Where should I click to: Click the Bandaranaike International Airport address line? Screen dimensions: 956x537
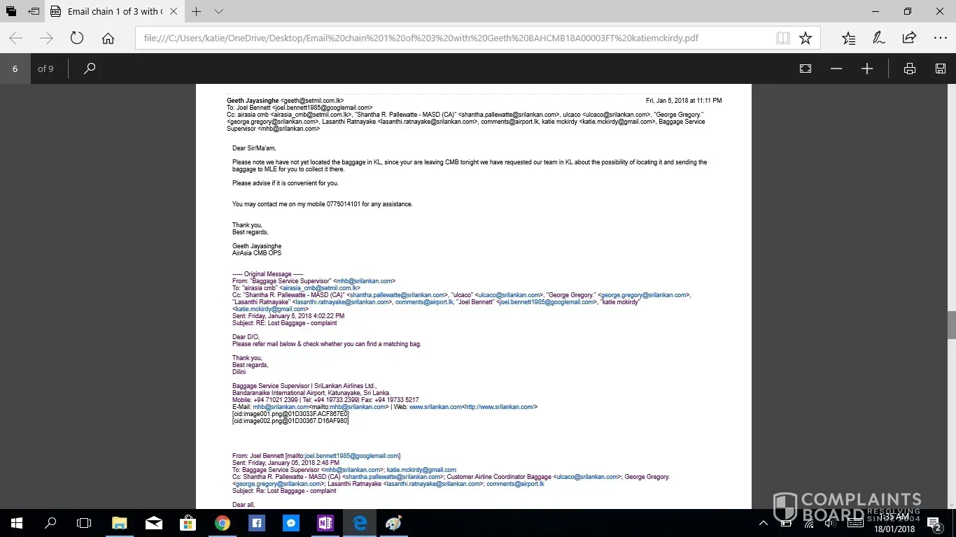311,393
